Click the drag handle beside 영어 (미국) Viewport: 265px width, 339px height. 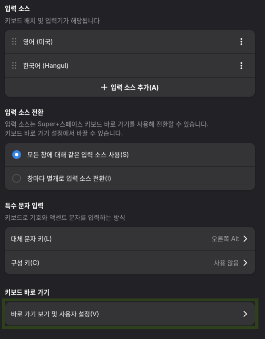(14, 42)
